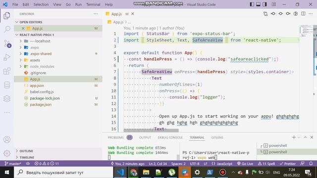Open the Run and Debug view

point(7,57)
